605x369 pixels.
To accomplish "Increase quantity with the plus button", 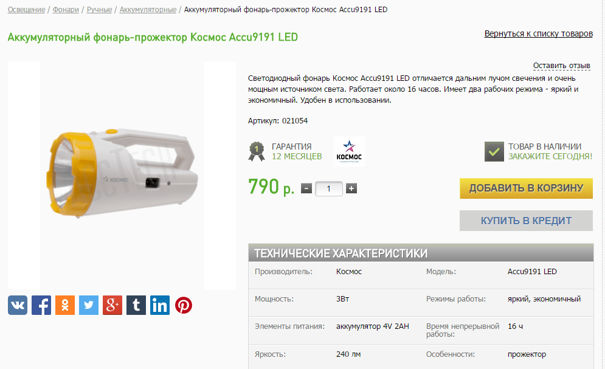I will click(351, 188).
